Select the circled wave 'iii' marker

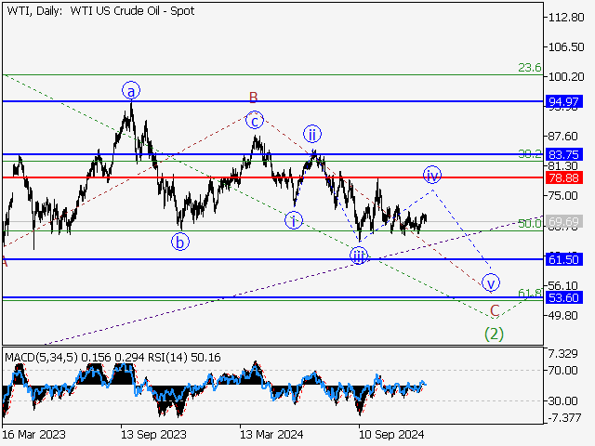point(358,256)
